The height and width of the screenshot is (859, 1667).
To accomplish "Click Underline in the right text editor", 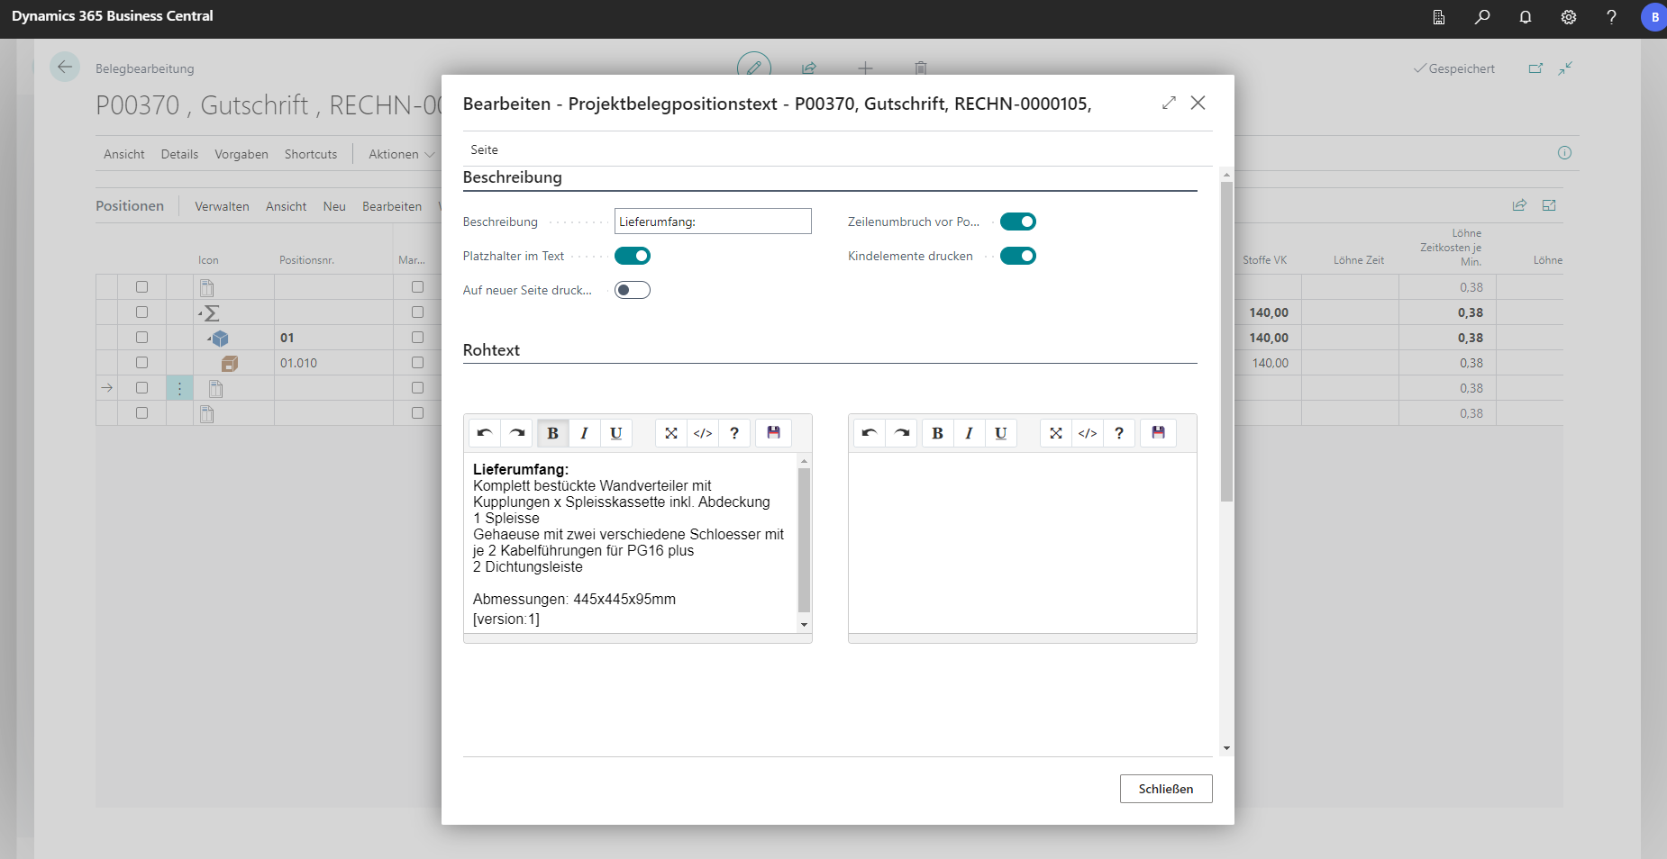I will coord(1000,433).
